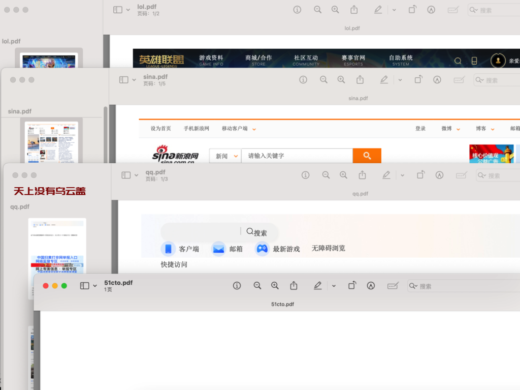The image size is (520, 390).
Task: Click the 社区互动 menu in lol.pdf page
Action: 306,60
